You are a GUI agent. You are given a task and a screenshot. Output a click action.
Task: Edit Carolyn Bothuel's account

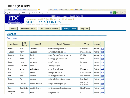click(102, 84)
